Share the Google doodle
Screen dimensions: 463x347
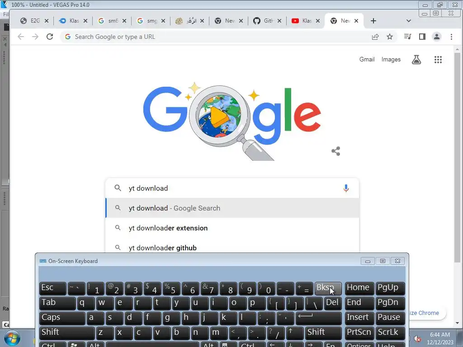[x=336, y=151]
